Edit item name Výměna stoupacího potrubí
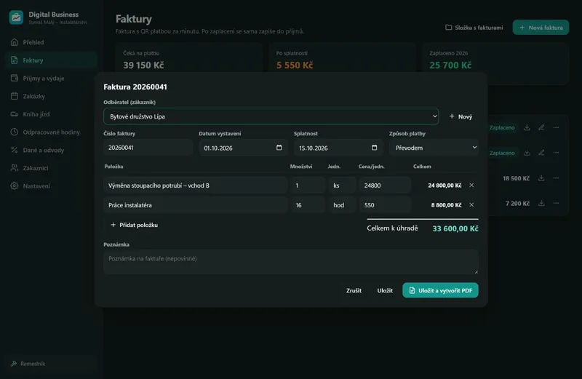Screen dimensions: 582x379 [196, 185]
